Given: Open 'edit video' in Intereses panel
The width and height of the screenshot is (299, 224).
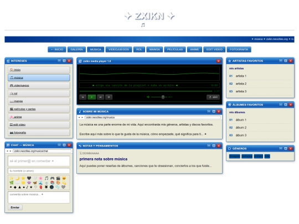Looking at the screenshot, I should 39,125.
